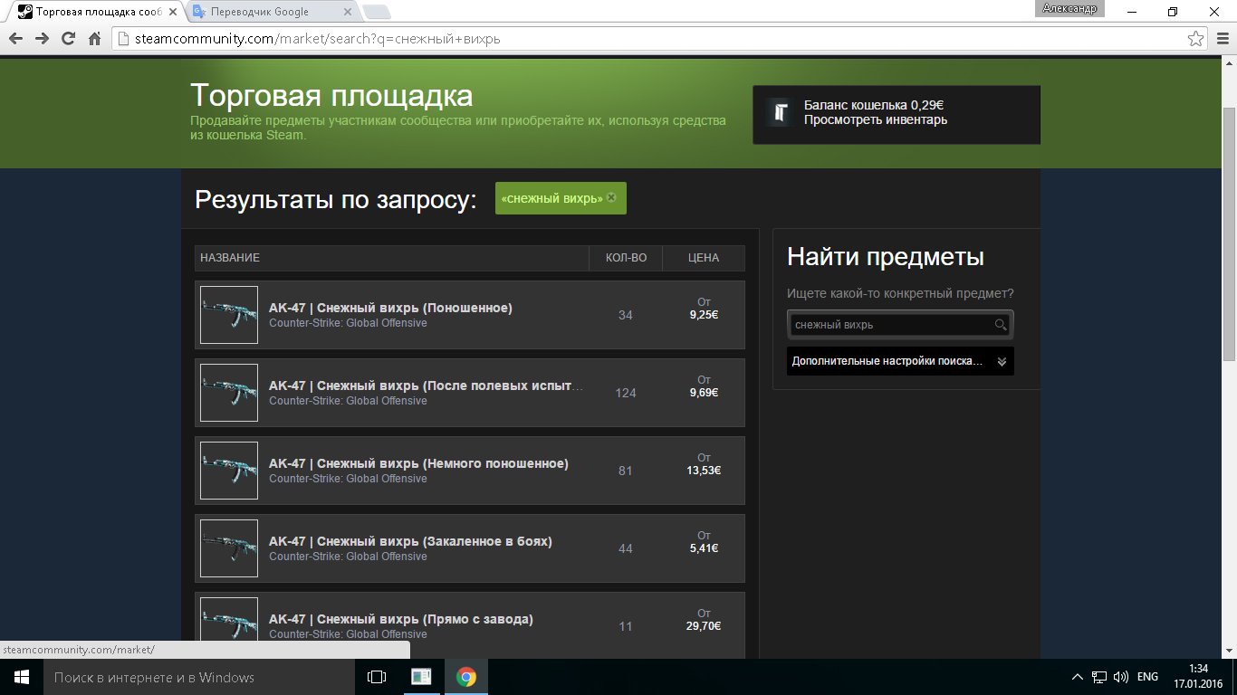Switch the ENG input language indicator
This screenshot has width=1237, height=695.
(x=1147, y=677)
